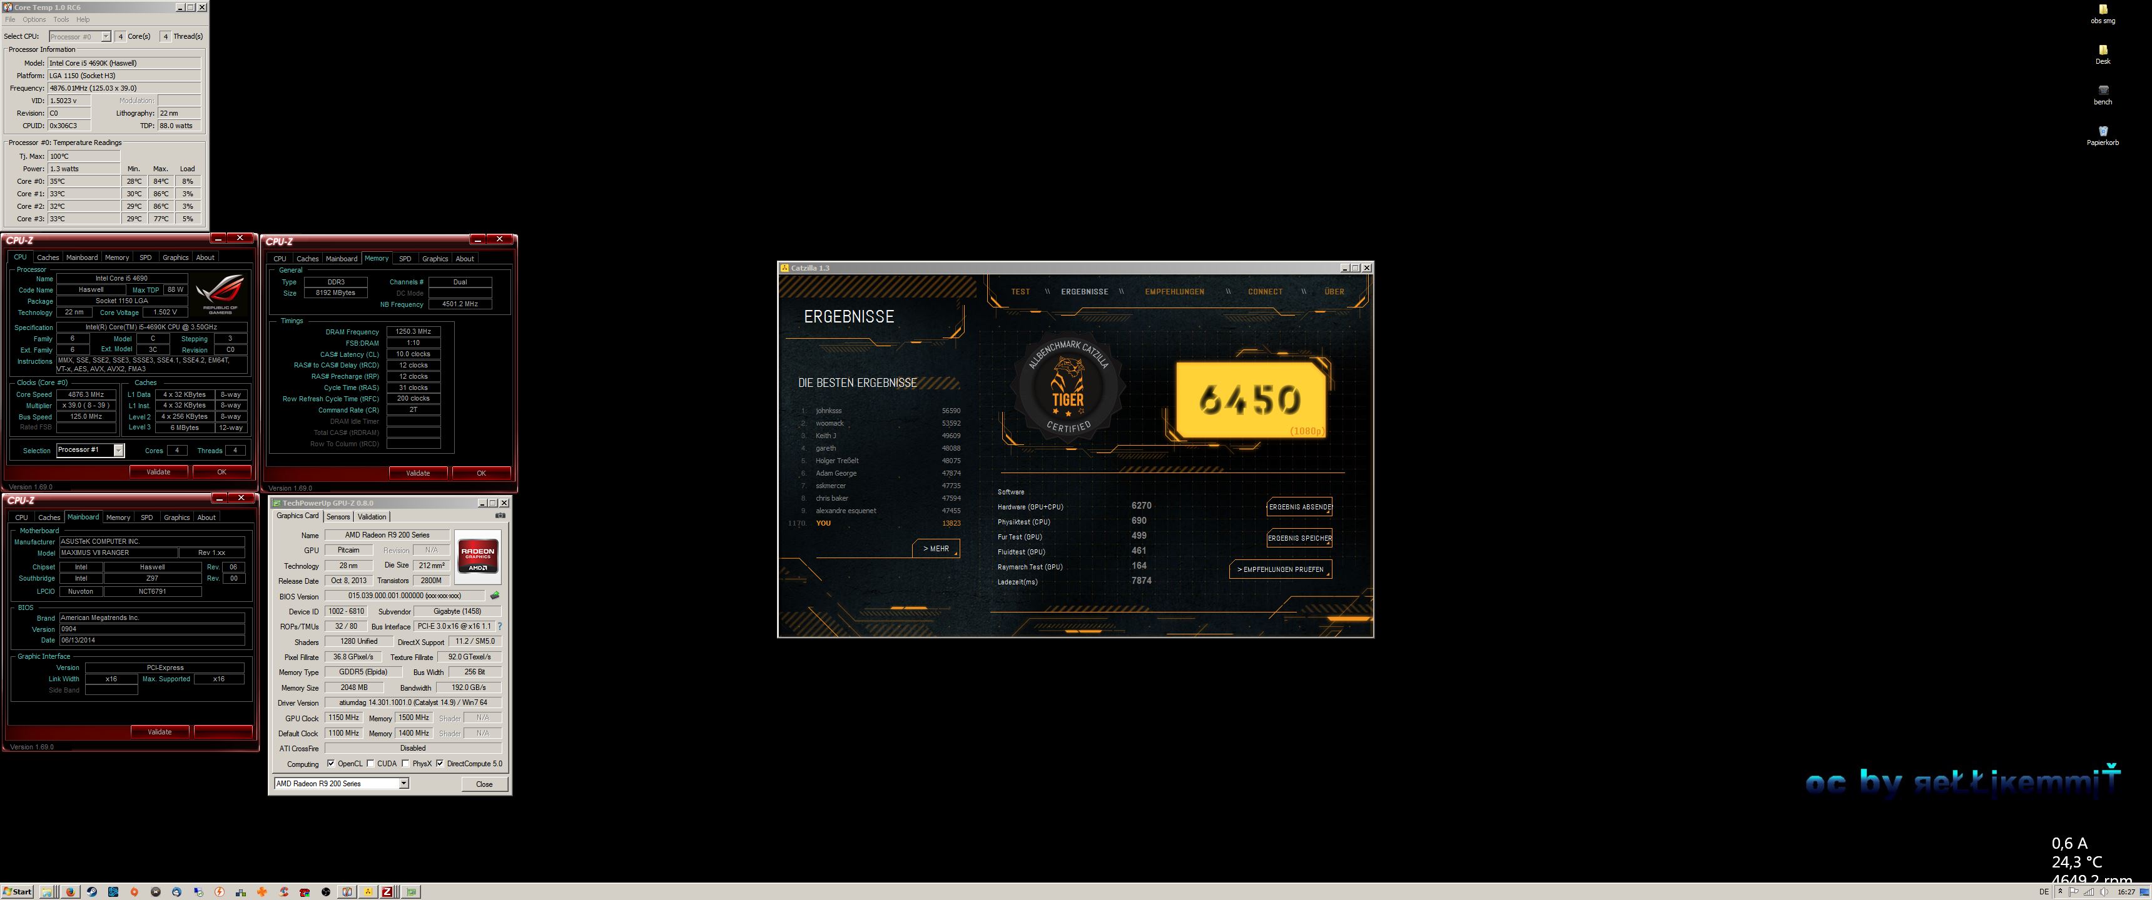Viewport: 2152px width, 900px height.
Task: Open the AMD Radeon R9 200 Series dropdown
Action: click(342, 783)
